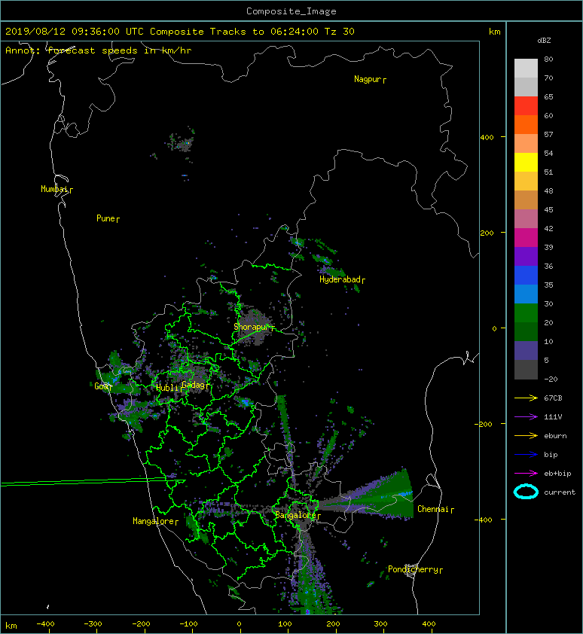Click the eb+bip legend label

click(557, 474)
